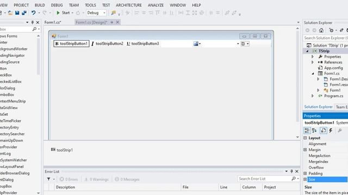Open the Add ToolStrip item dropdown
Viewport: 348px width, 195px height.
click(x=197, y=44)
